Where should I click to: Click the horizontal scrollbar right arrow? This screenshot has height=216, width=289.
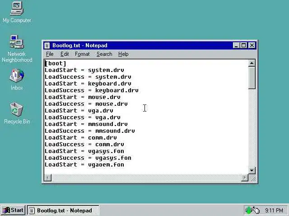point(245,178)
